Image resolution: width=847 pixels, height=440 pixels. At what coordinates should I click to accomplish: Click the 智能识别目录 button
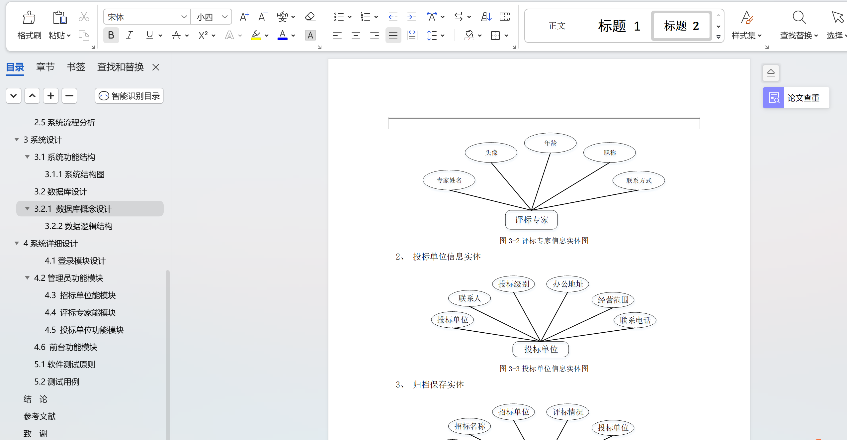tap(129, 96)
